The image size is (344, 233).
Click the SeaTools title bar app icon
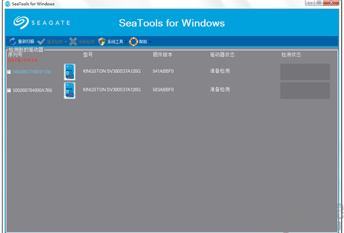point(7,4)
